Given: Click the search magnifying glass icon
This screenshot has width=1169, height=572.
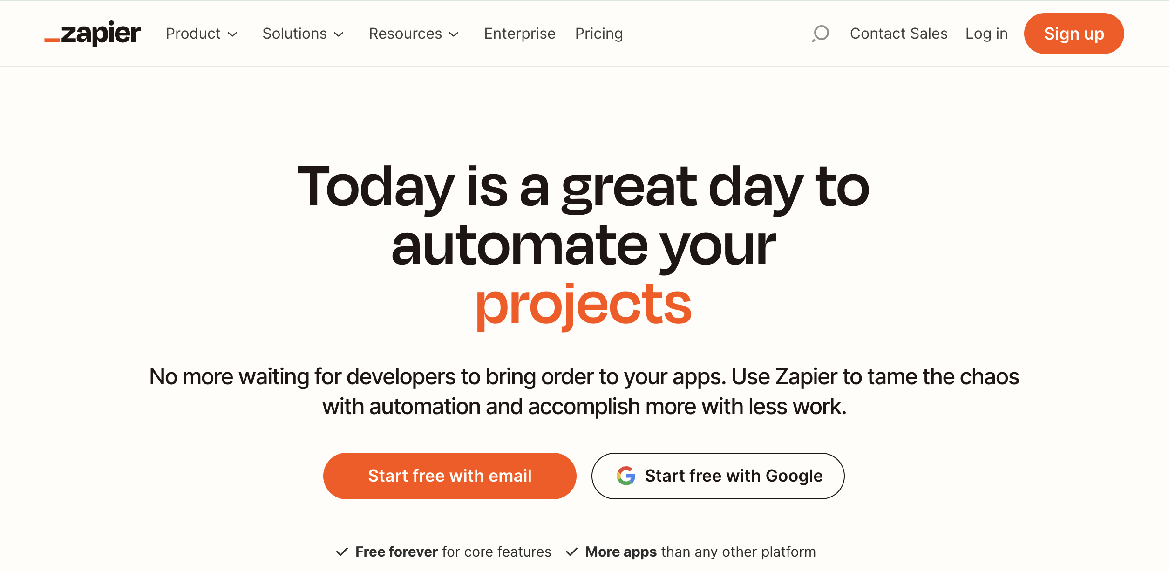Looking at the screenshot, I should [x=820, y=33].
